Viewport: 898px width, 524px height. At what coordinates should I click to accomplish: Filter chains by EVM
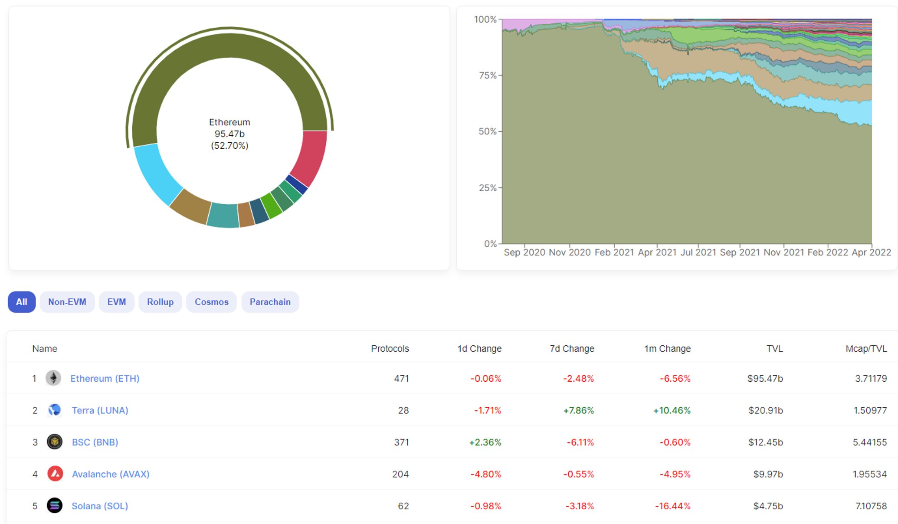117,302
